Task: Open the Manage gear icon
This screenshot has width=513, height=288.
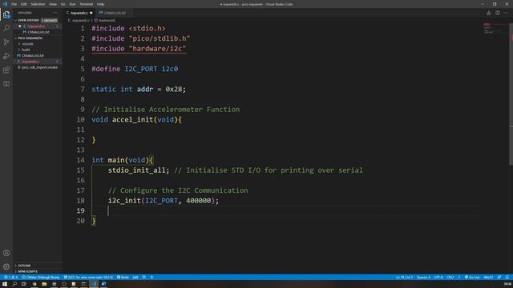Action: [x=6, y=266]
